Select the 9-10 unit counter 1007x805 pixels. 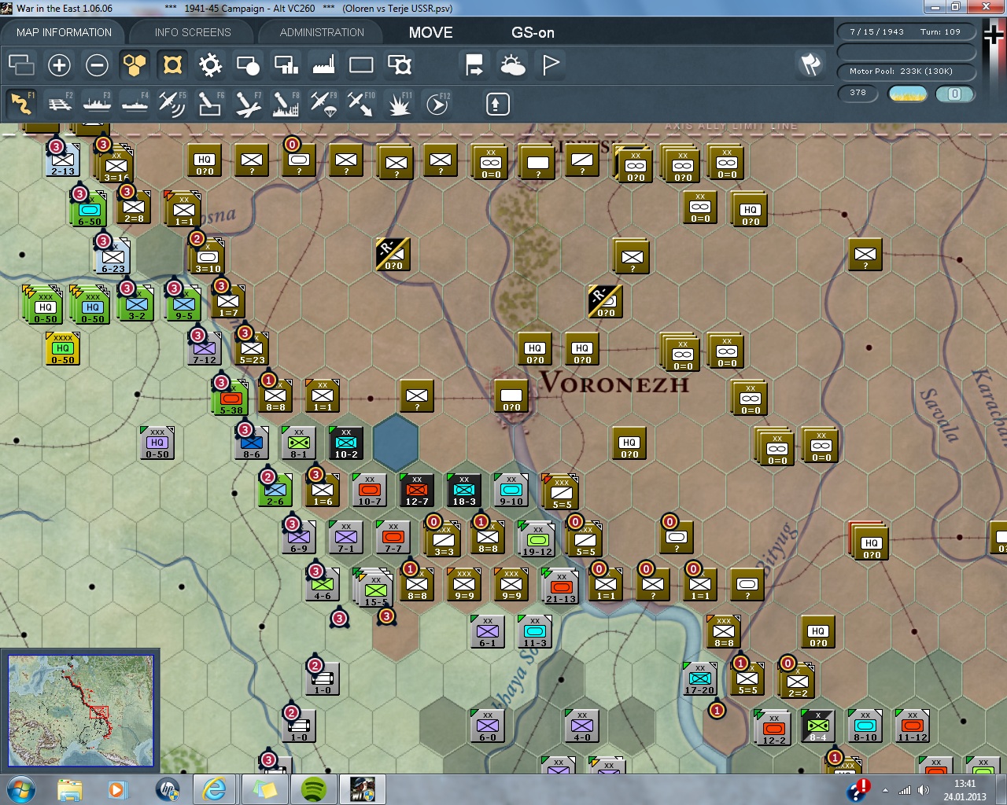pyautogui.click(x=511, y=490)
